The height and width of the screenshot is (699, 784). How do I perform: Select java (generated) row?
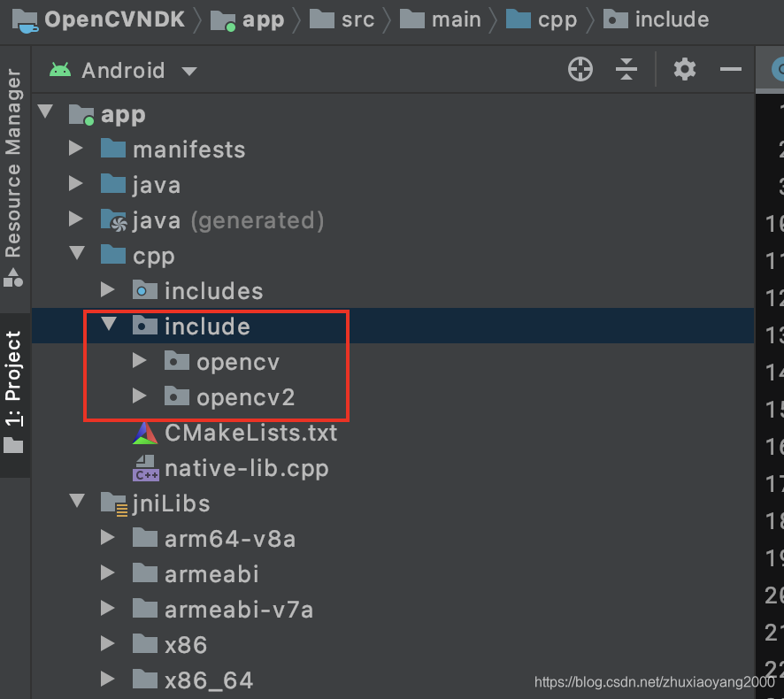[393, 220]
